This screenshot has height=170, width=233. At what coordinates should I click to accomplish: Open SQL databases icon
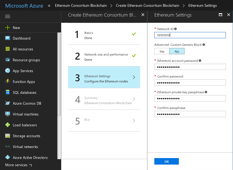click(8, 92)
